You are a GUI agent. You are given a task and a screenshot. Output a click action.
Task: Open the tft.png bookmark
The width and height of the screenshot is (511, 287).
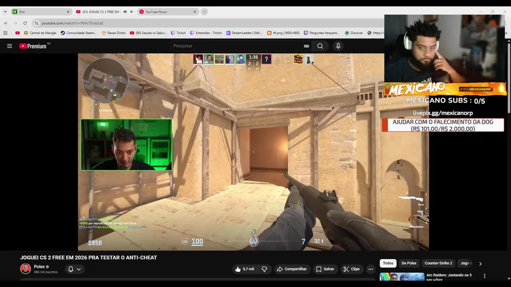coord(283,33)
